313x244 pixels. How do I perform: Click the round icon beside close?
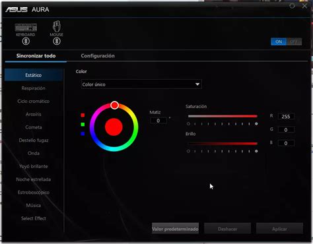(x=292, y=6)
